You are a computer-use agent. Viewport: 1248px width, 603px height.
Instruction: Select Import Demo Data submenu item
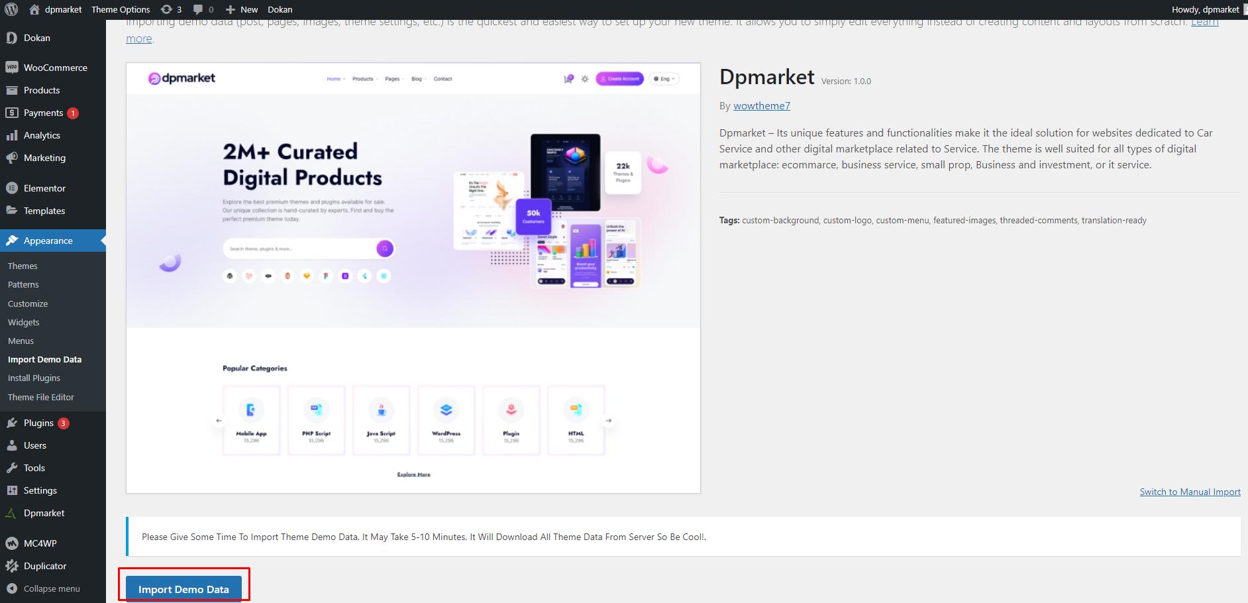click(44, 359)
